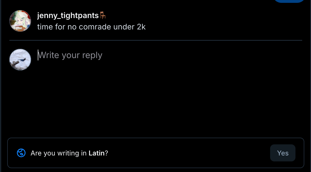Click the post text "time for no comrade under 2k"
This screenshot has width=311, height=172.
[x=91, y=27]
